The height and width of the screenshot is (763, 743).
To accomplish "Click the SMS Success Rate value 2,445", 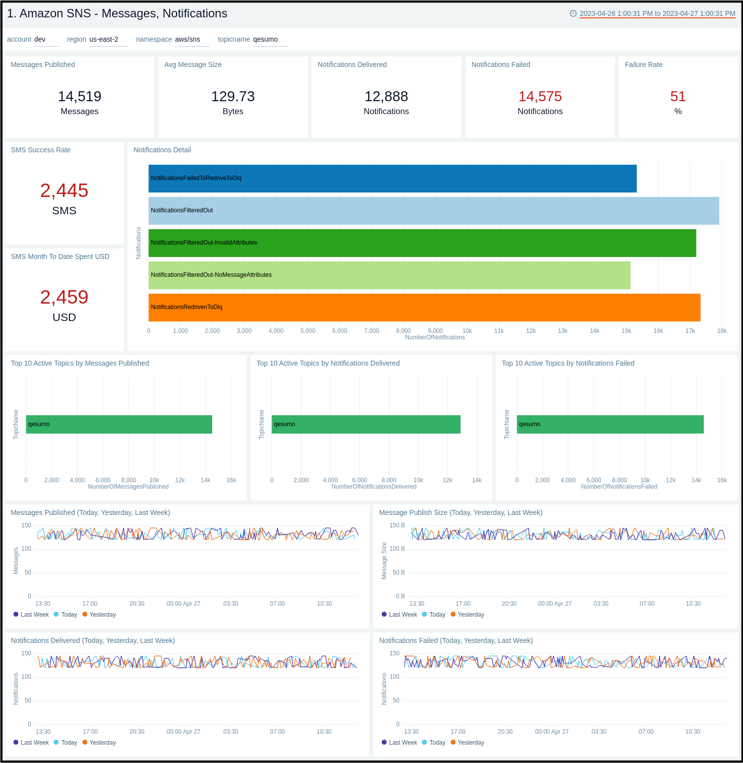I will click(x=64, y=191).
